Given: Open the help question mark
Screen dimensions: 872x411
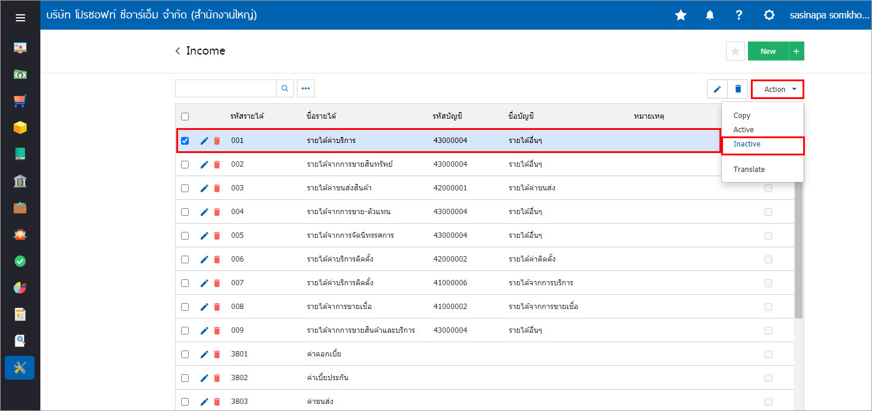Looking at the screenshot, I should point(739,15).
